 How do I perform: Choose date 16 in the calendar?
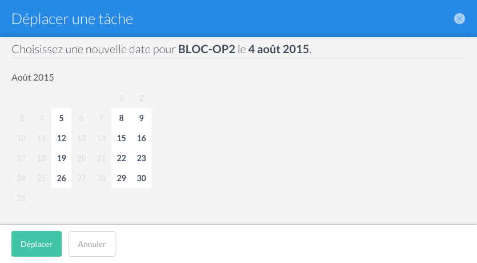(142, 138)
